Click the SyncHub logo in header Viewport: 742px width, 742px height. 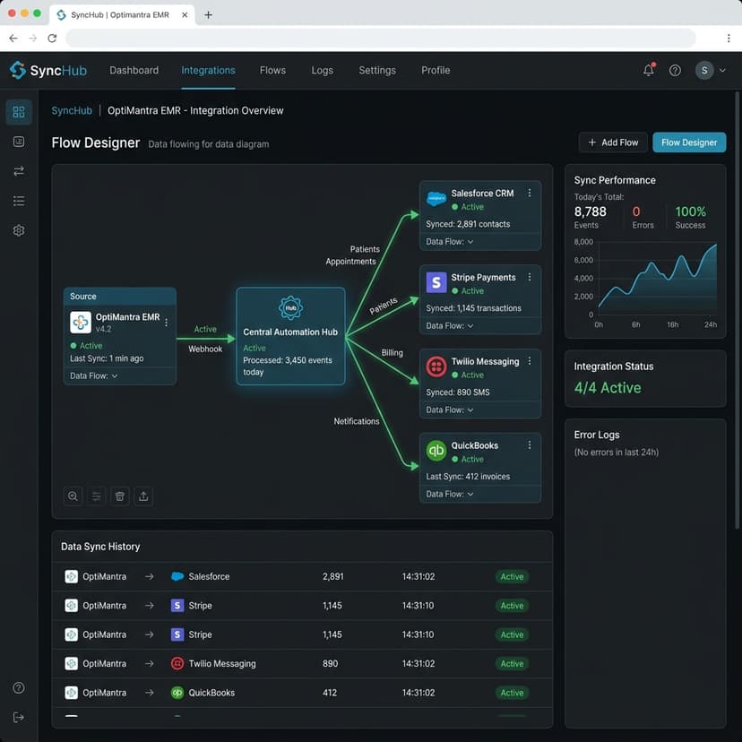[x=48, y=71]
